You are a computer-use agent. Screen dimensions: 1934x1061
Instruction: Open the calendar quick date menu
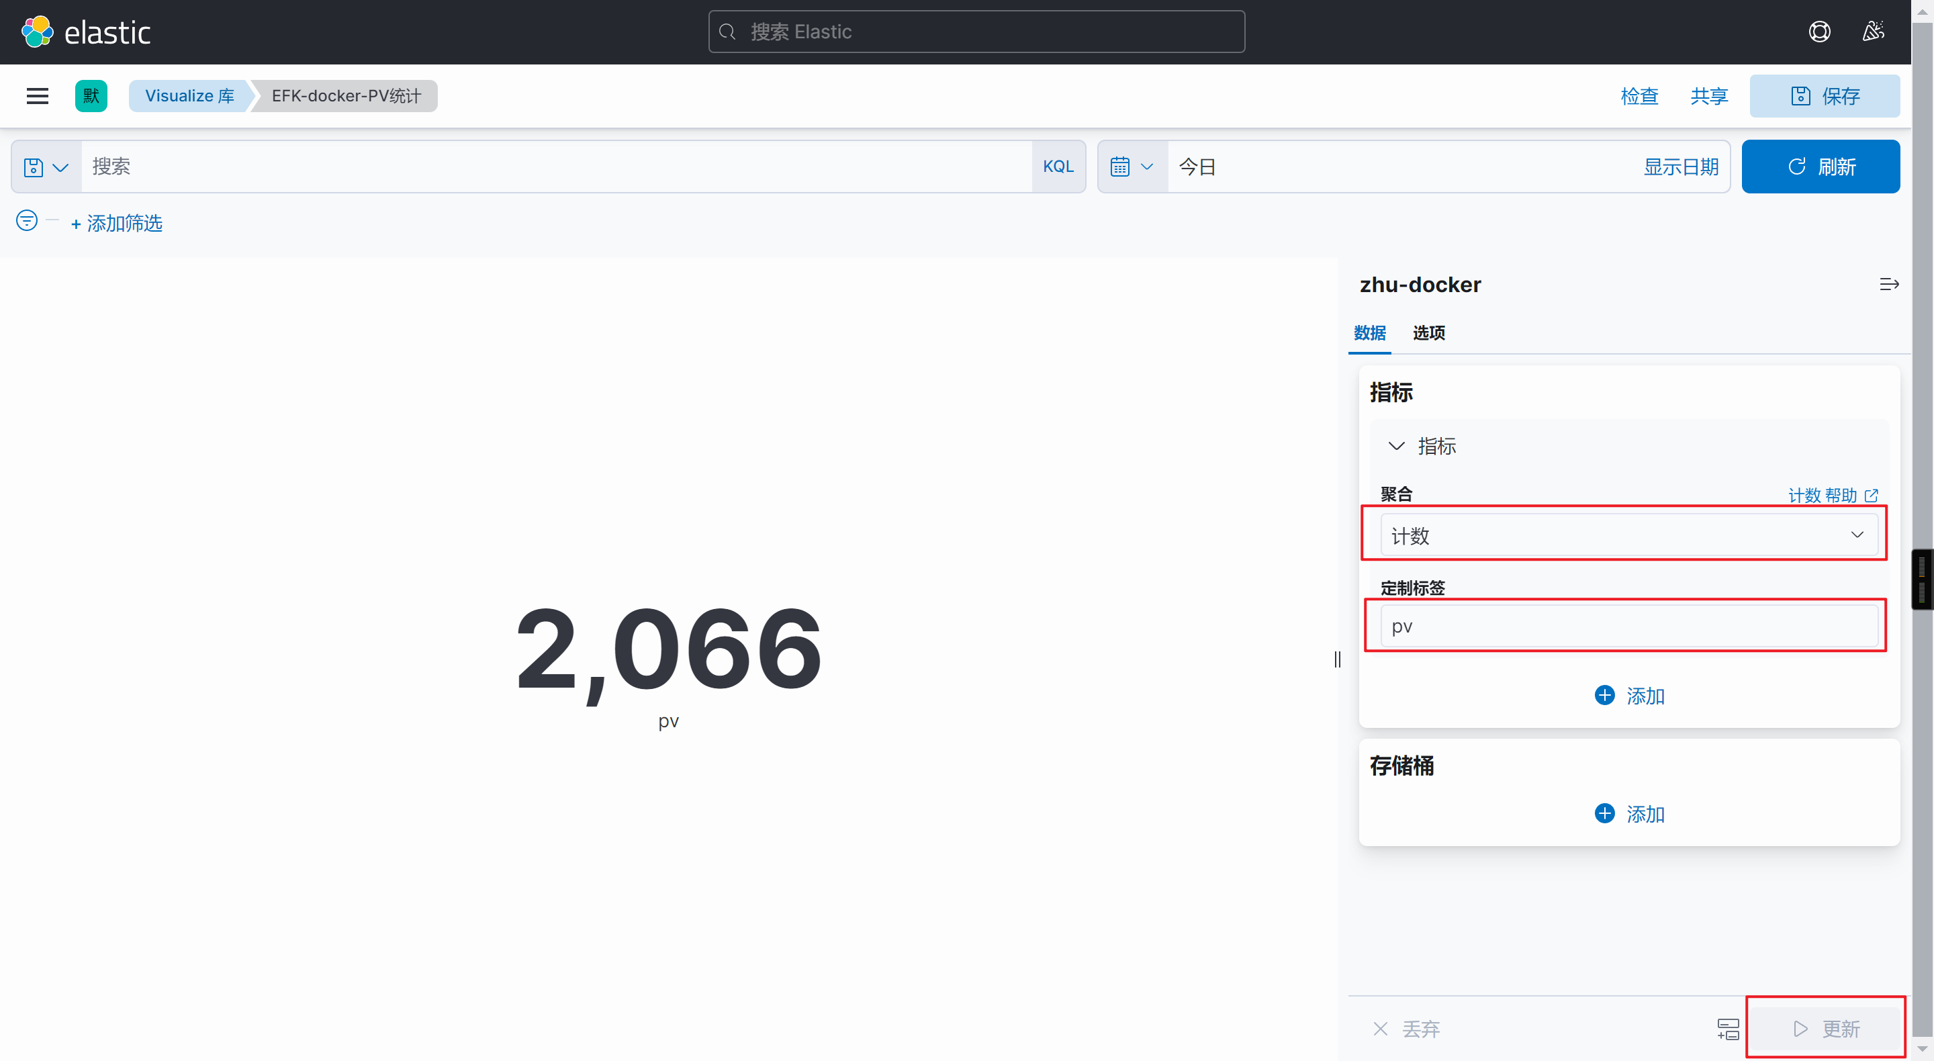[1132, 167]
